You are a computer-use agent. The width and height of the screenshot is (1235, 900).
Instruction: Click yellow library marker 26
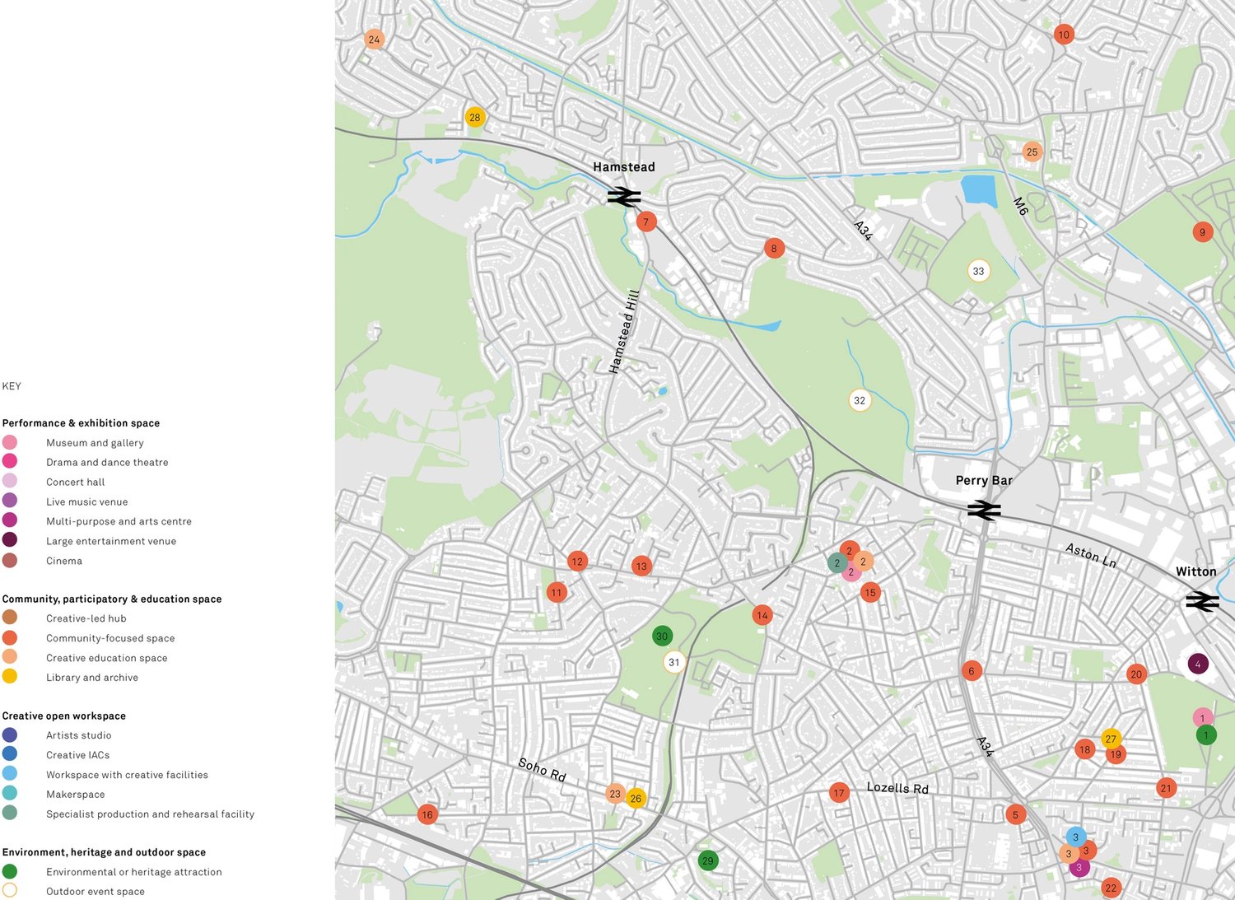point(636,798)
